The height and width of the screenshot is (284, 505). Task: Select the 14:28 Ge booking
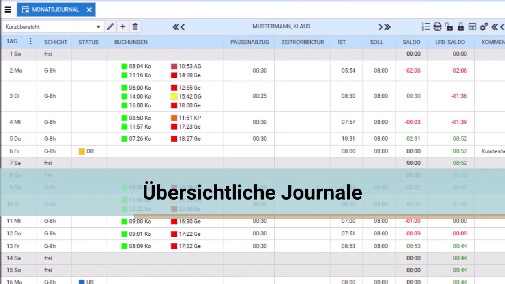click(186, 75)
